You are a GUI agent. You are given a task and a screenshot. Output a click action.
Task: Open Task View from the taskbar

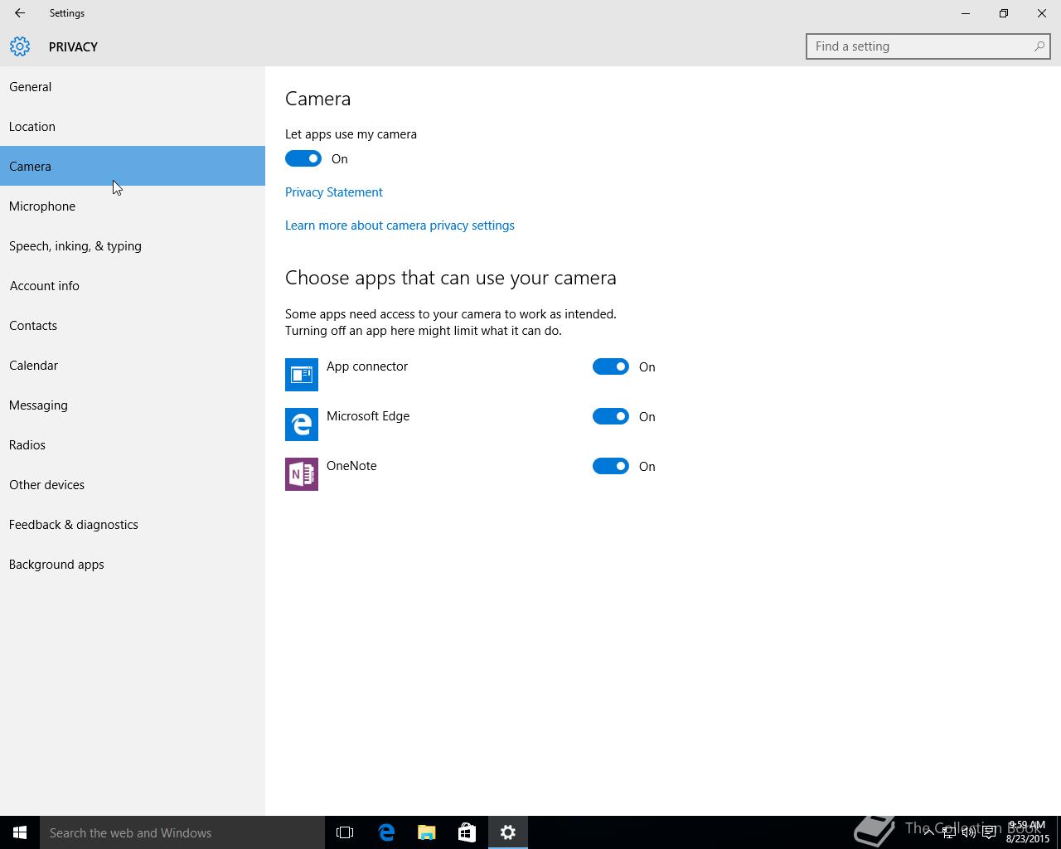point(345,832)
